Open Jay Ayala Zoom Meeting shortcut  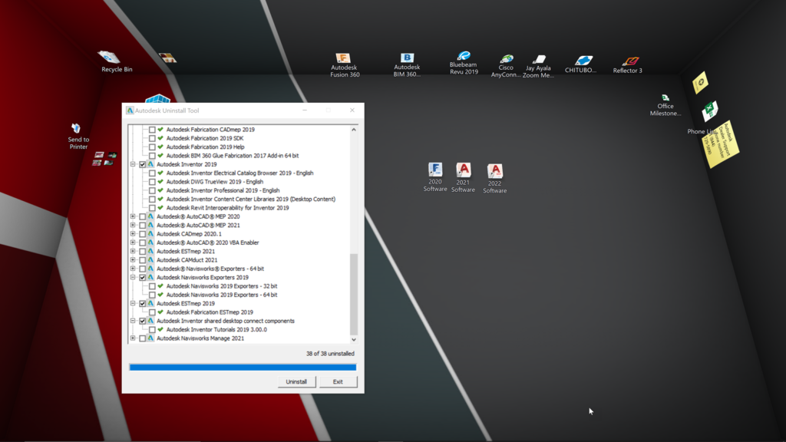[x=540, y=61]
